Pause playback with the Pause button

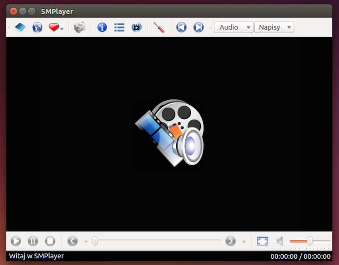[33, 241]
